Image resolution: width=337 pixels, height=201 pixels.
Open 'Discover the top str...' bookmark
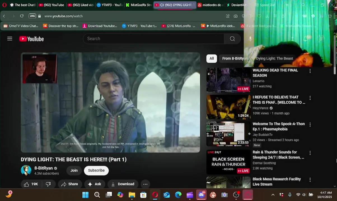tap(60, 26)
